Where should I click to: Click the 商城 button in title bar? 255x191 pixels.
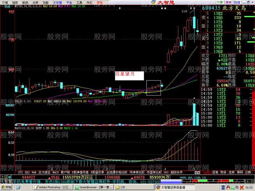tap(228, 2)
